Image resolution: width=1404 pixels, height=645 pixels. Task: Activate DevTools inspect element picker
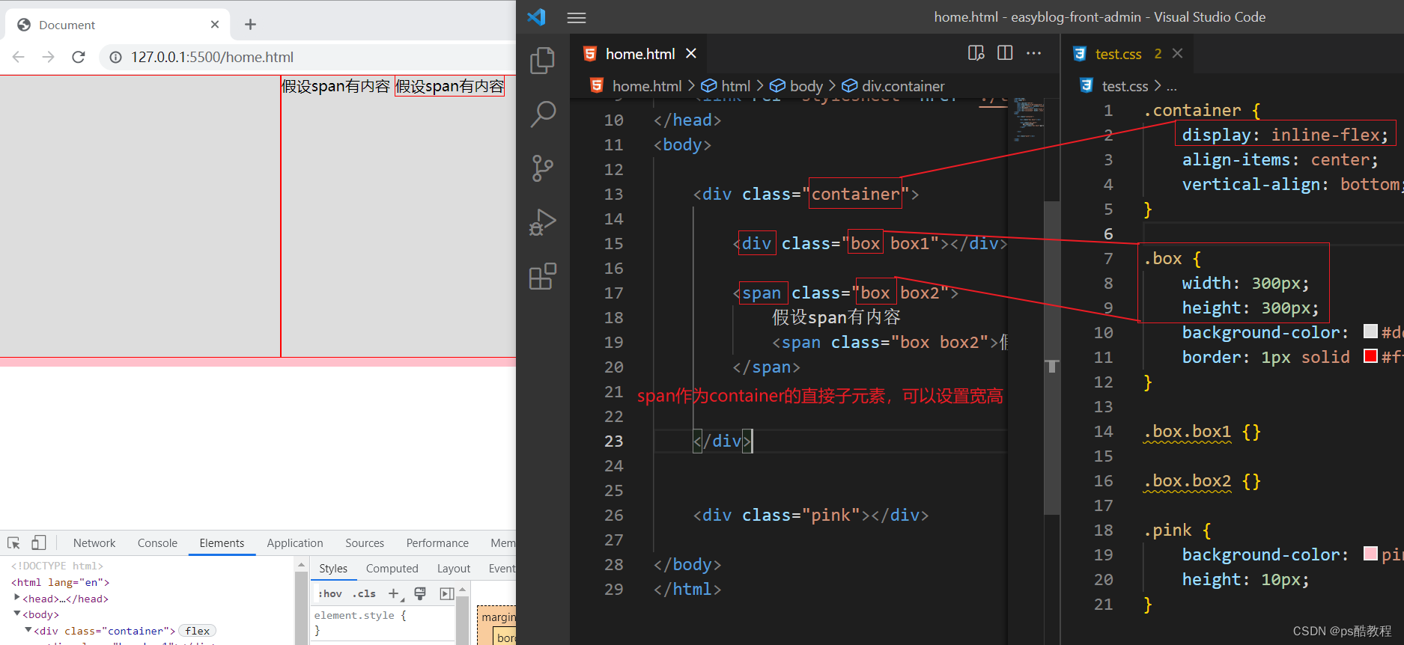(x=13, y=543)
